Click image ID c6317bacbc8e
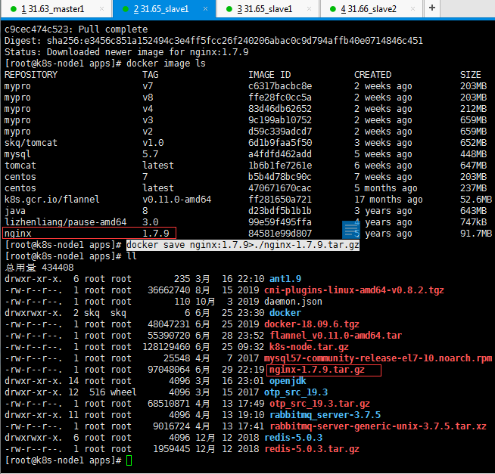Viewport: 495px width, 474px height. click(280, 85)
